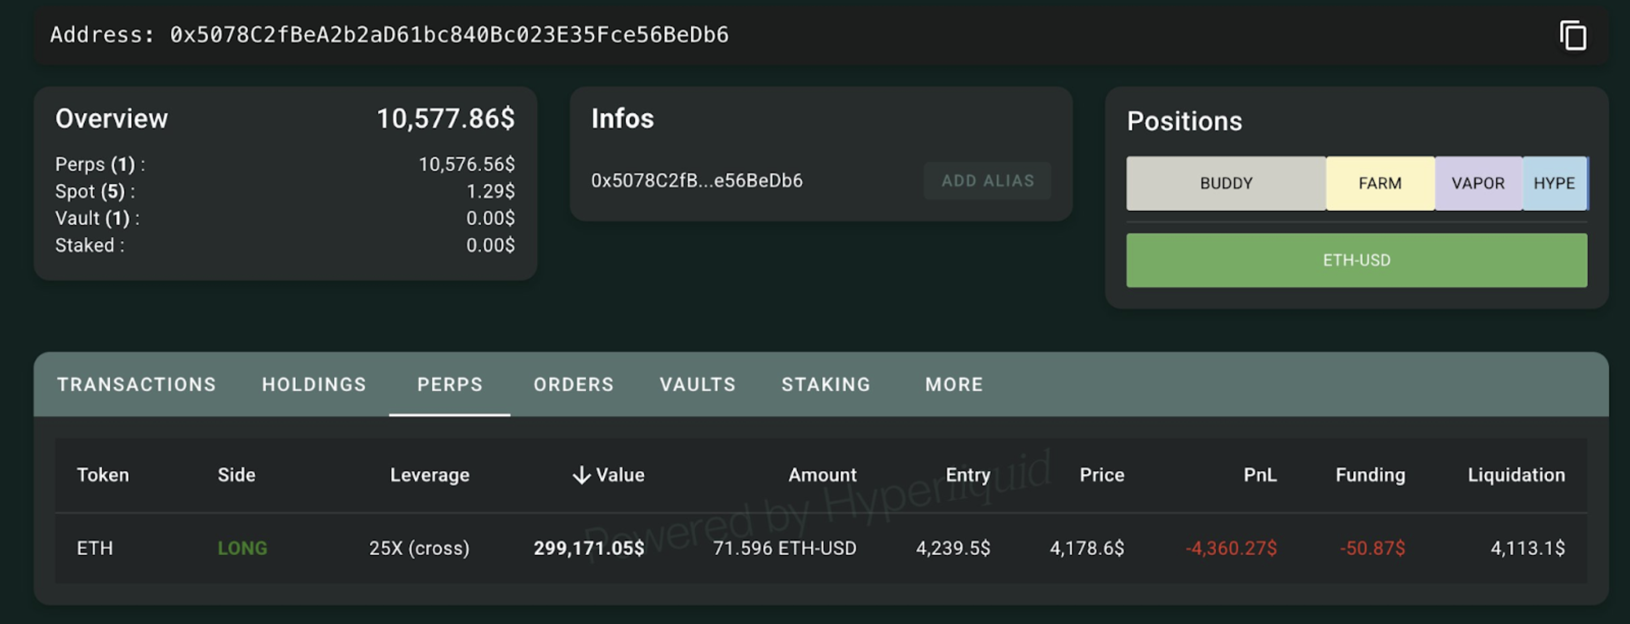Click the HYPE position segment
Image resolution: width=1630 pixels, height=624 pixels.
[x=1554, y=183]
